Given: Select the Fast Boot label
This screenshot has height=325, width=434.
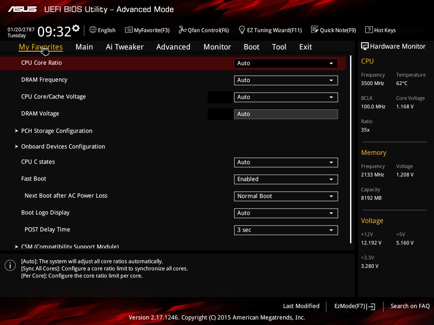Looking at the screenshot, I should click(x=34, y=179).
